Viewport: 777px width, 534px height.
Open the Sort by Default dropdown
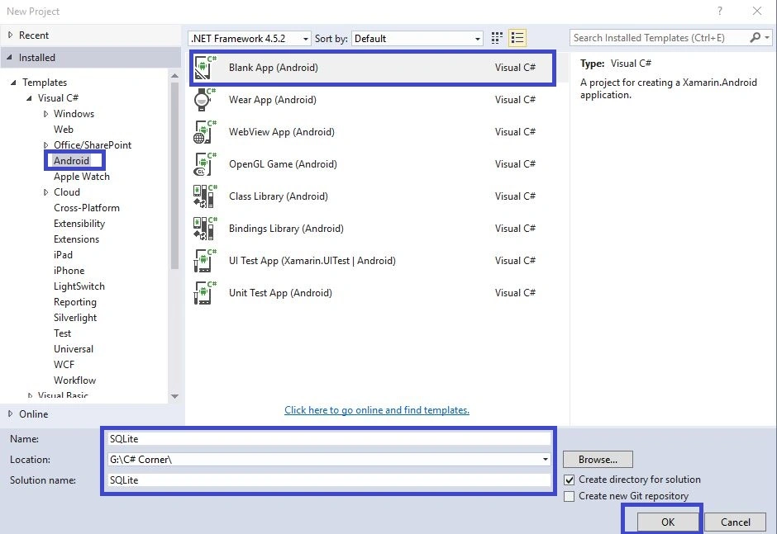click(x=417, y=39)
